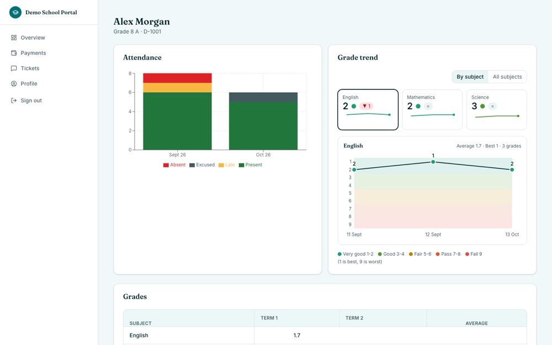Click the Grade trend card heading
This screenshot has height=345, width=552.
point(358,57)
